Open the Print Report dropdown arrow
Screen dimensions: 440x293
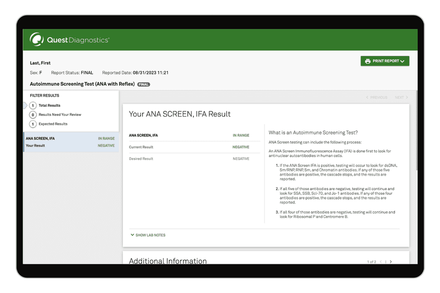[x=402, y=62]
